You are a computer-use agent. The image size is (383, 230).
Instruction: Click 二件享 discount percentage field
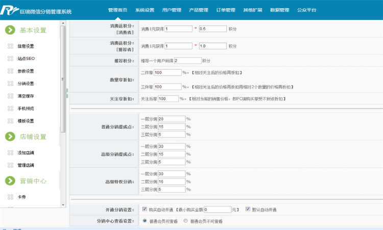coord(167,73)
